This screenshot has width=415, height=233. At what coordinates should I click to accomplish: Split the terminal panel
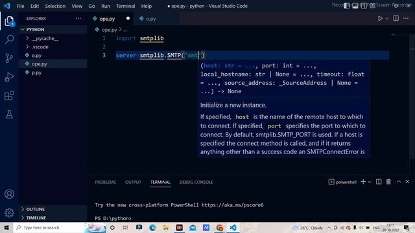point(379,182)
